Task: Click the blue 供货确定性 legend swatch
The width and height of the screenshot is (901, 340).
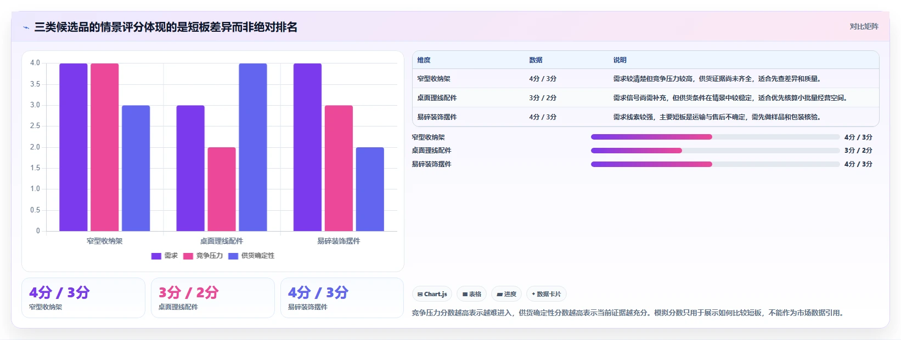Action: click(233, 256)
